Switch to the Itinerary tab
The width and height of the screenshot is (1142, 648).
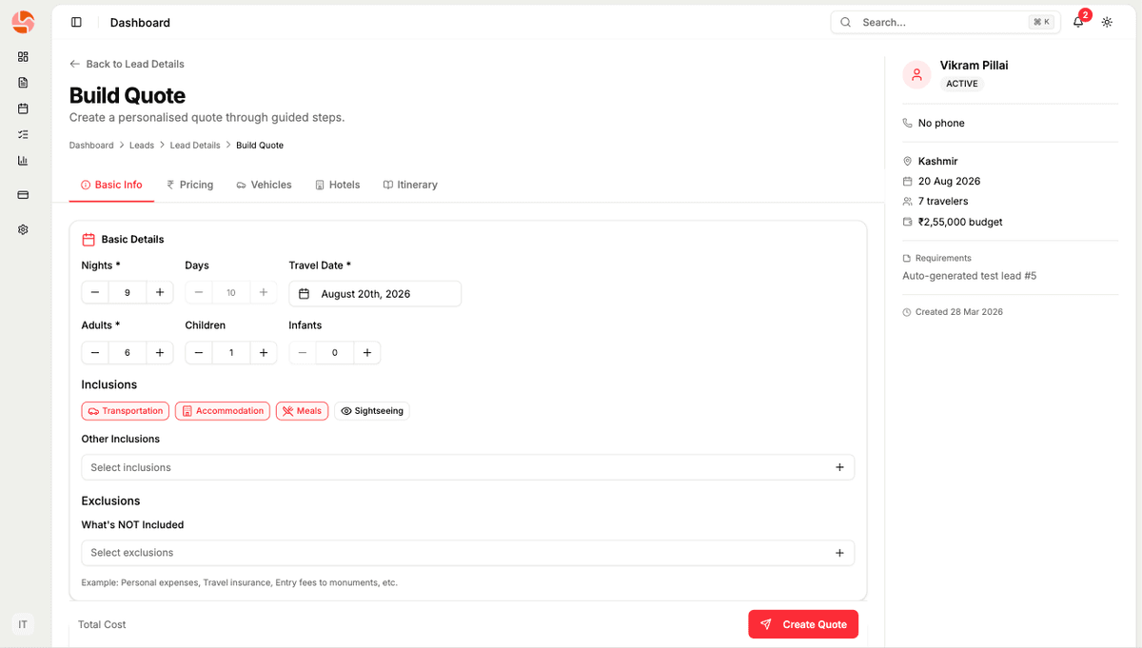coord(410,185)
